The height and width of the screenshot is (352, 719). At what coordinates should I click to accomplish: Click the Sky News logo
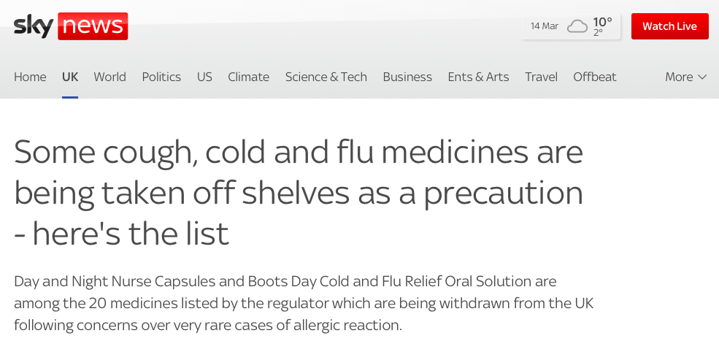pos(71,26)
